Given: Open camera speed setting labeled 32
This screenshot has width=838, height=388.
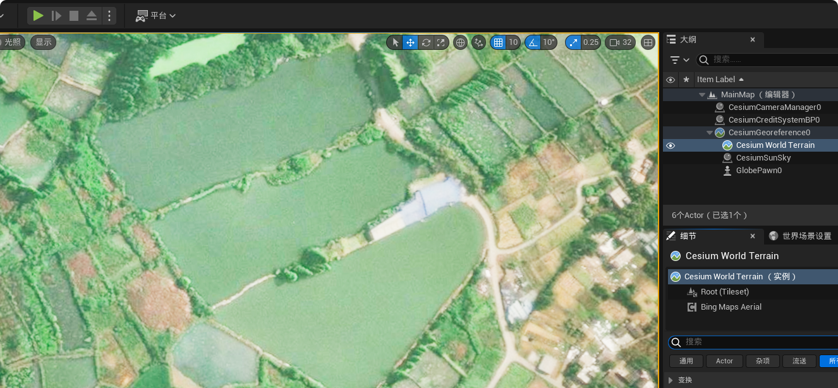Looking at the screenshot, I should tap(619, 42).
